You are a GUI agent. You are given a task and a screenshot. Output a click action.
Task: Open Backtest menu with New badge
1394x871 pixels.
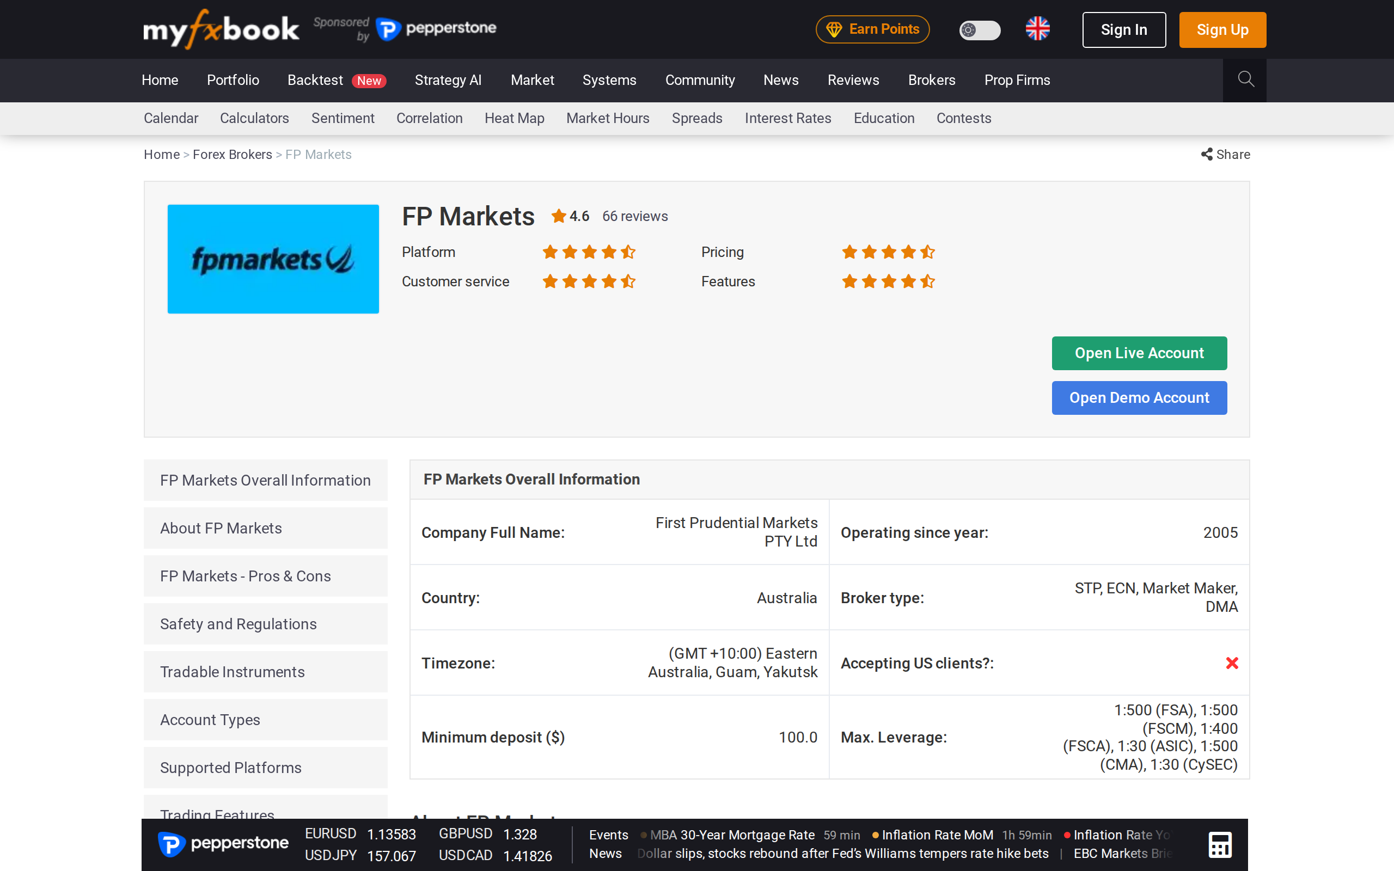337,80
